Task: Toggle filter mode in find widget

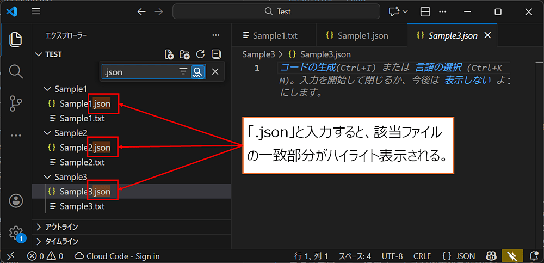Action: (x=183, y=71)
